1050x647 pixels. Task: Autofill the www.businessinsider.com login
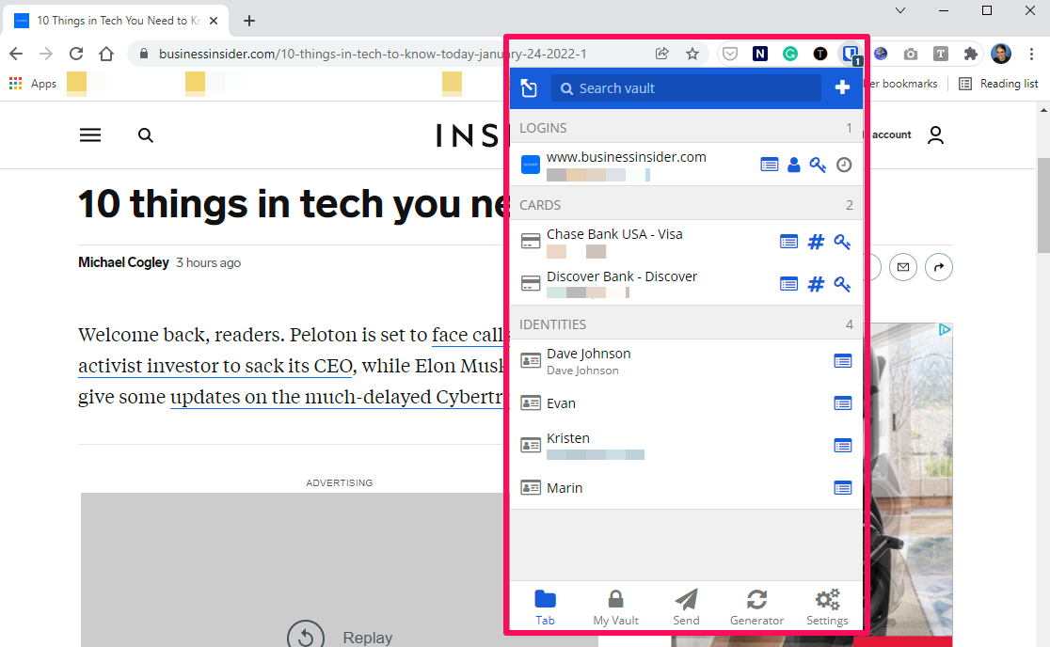pos(626,165)
